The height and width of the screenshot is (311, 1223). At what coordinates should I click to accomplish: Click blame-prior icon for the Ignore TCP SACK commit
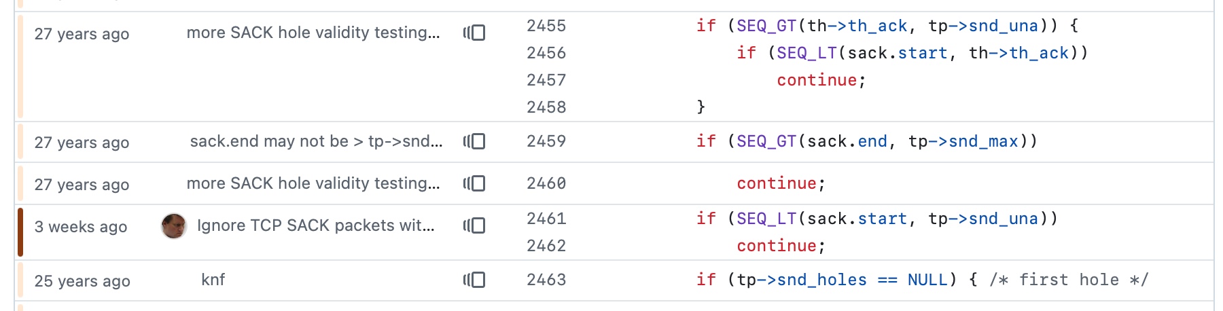(x=474, y=225)
